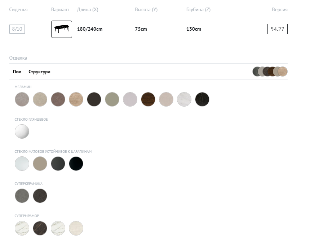Select the oval table variant icon
Screen dimensions: 310x242
pyautogui.click(x=62, y=29)
